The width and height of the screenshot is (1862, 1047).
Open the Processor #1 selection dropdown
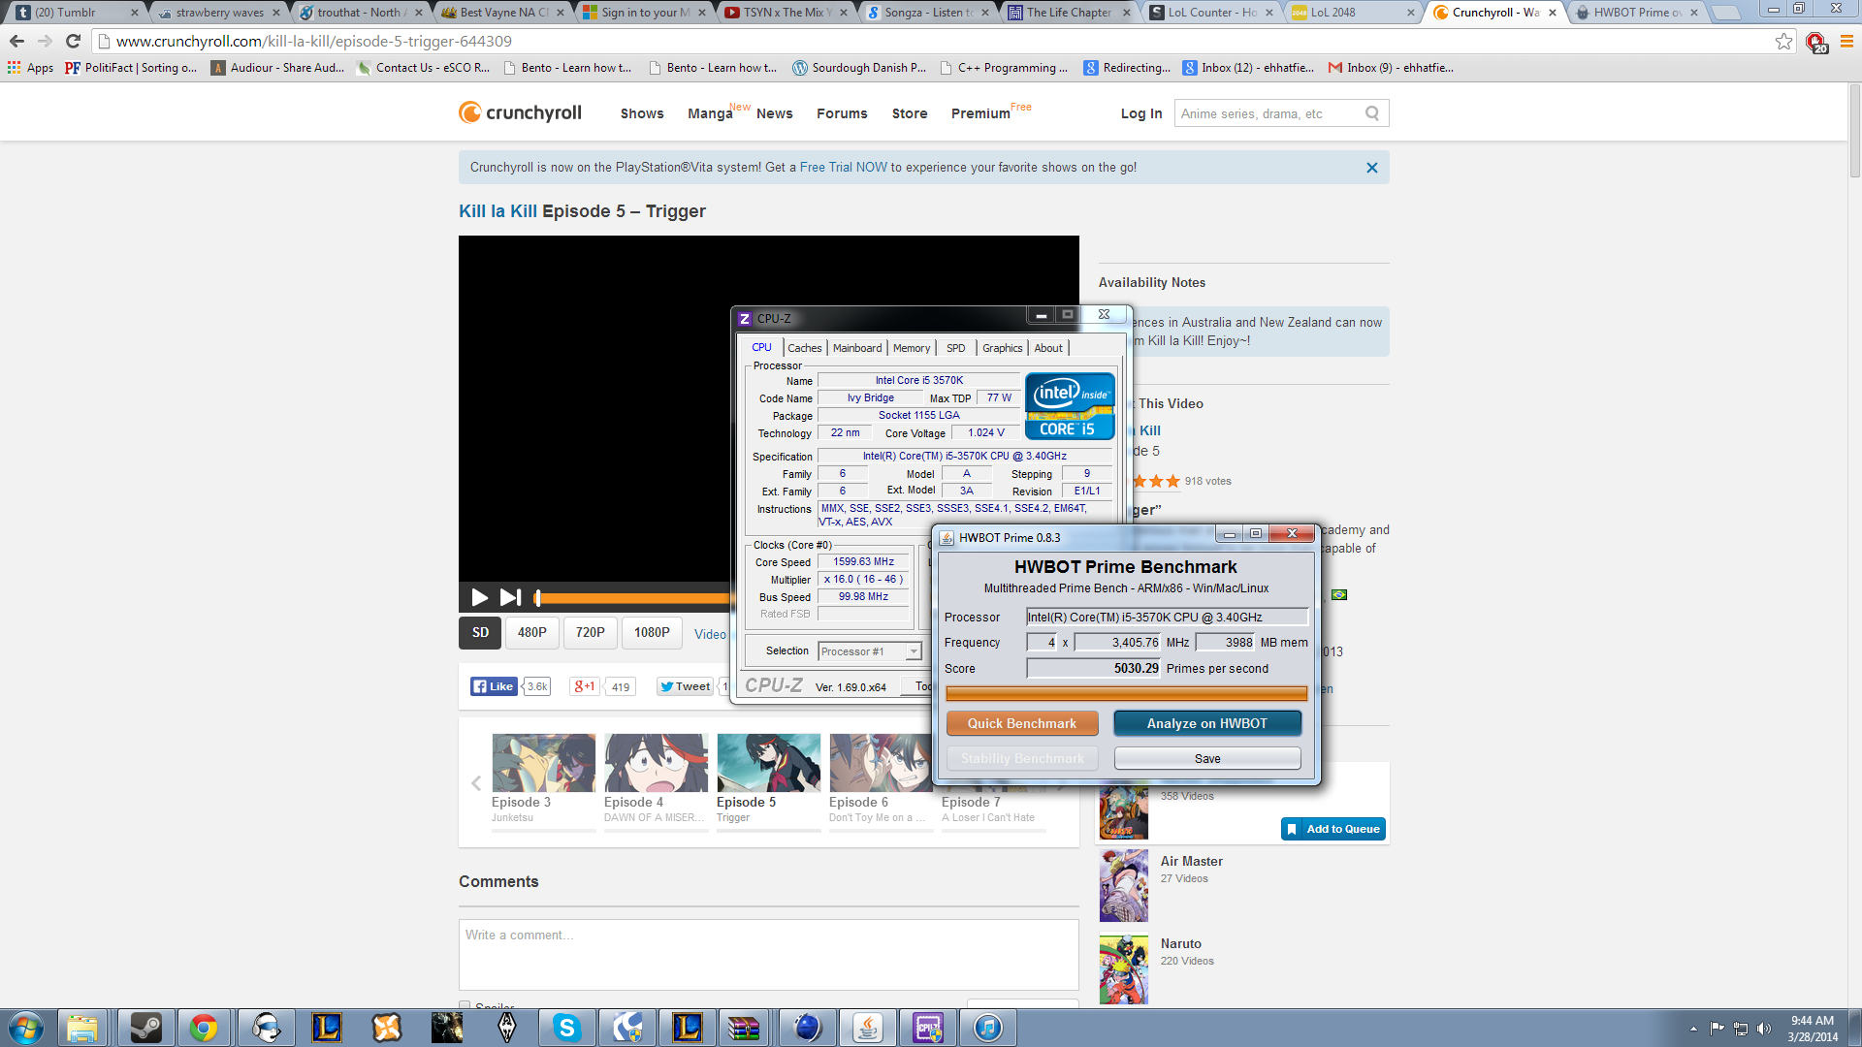coord(870,651)
